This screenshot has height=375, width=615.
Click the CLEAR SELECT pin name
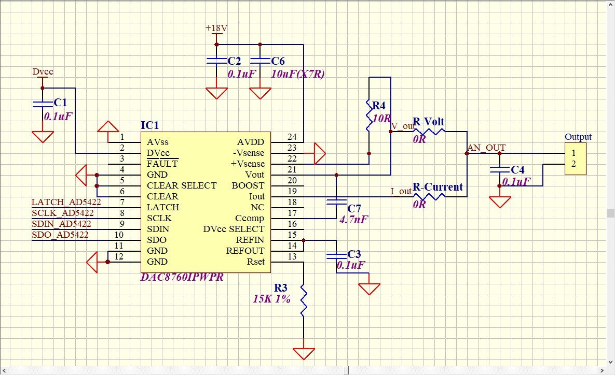pos(182,185)
